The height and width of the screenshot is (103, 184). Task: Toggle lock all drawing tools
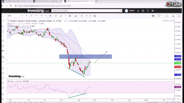[x=3, y=78]
